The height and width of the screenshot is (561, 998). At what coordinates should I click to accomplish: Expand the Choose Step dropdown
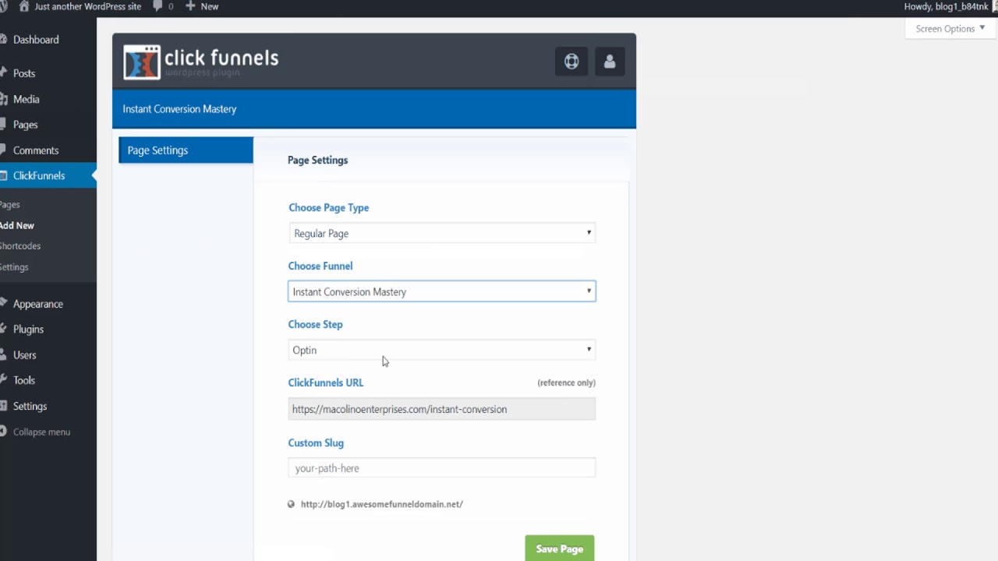[441, 350]
